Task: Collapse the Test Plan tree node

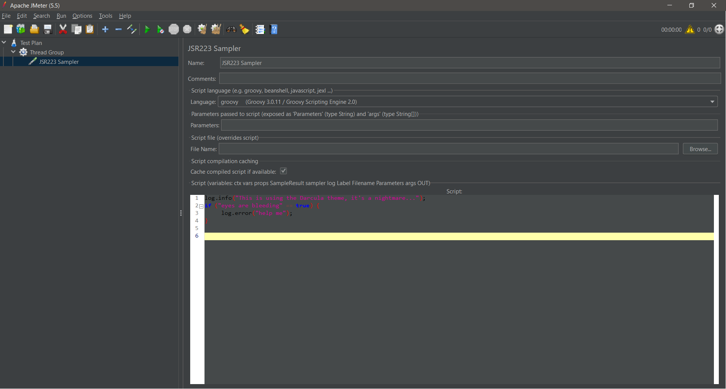Action: coord(4,43)
